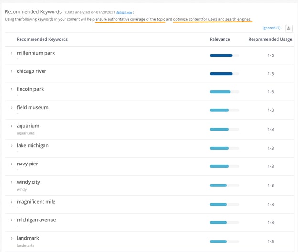The width and height of the screenshot is (298, 252).
Task: Select the 'aquarium' keyword text
Action: pyautogui.click(x=28, y=126)
